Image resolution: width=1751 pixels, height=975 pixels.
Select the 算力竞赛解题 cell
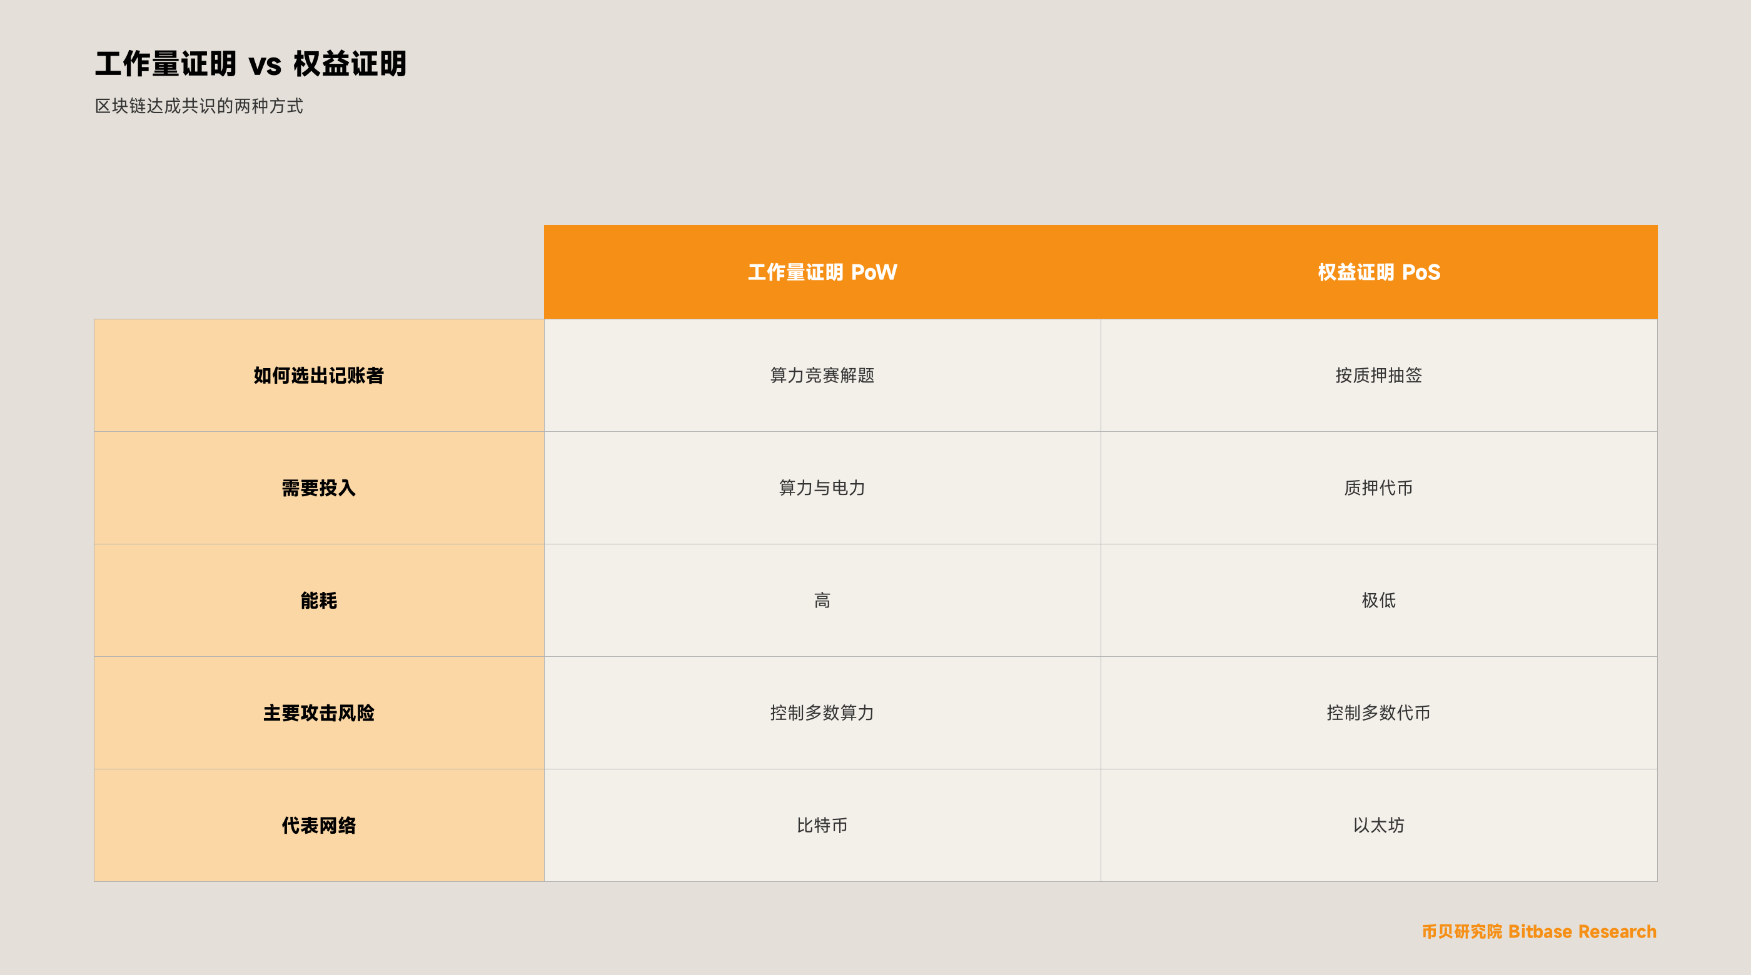[822, 375]
